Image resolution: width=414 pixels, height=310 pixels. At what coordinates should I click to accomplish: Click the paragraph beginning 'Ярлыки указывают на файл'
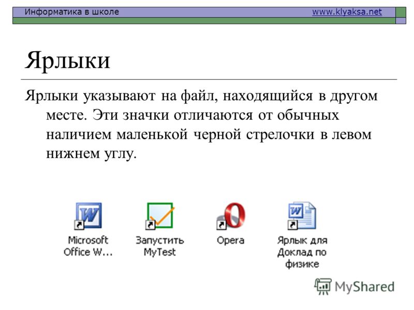[x=201, y=125]
